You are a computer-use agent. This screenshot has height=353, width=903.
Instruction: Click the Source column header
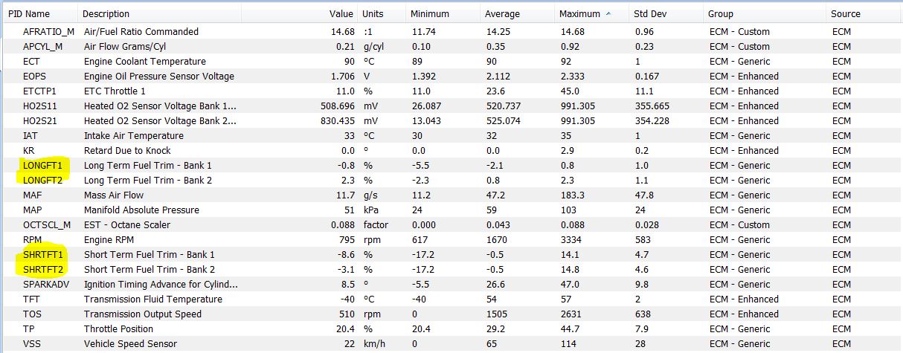[846, 13]
